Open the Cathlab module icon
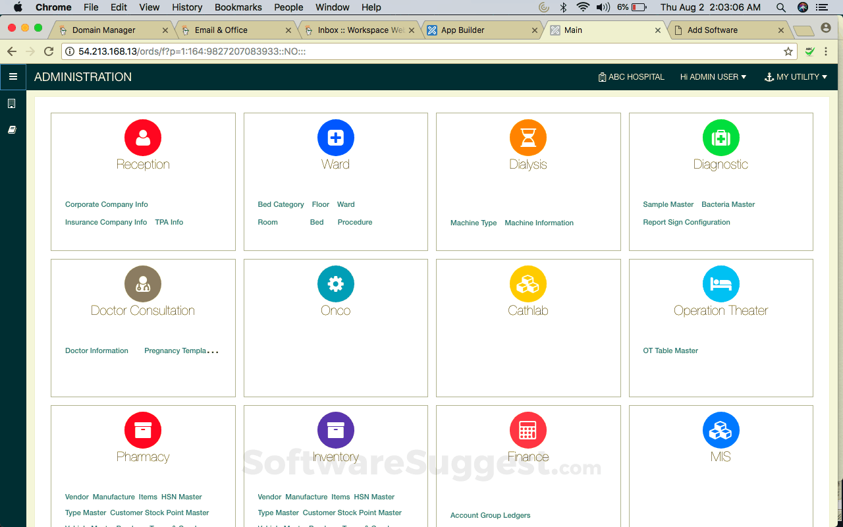The width and height of the screenshot is (843, 527). point(528,283)
